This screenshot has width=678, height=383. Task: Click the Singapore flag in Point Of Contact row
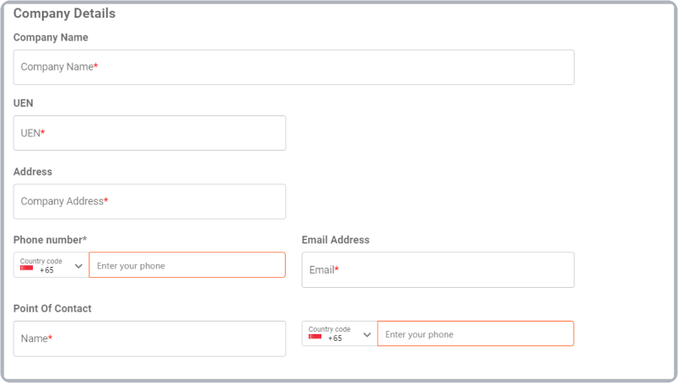pos(315,338)
